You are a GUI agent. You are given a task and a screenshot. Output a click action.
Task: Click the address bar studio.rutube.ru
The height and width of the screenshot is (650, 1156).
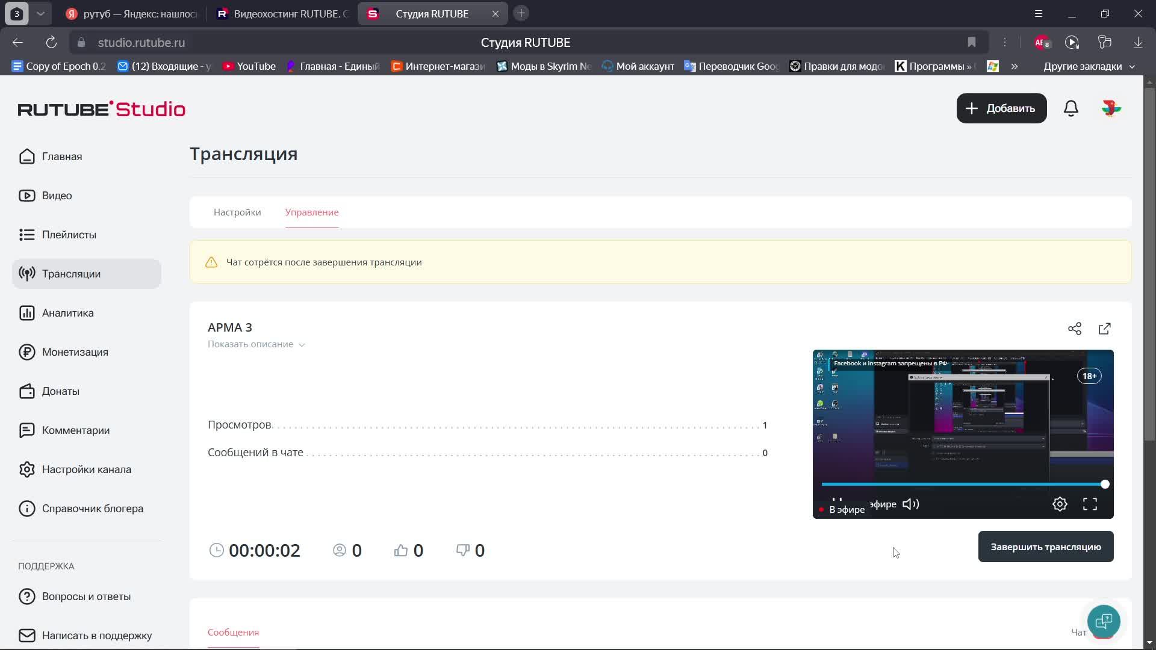tap(141, 43)
